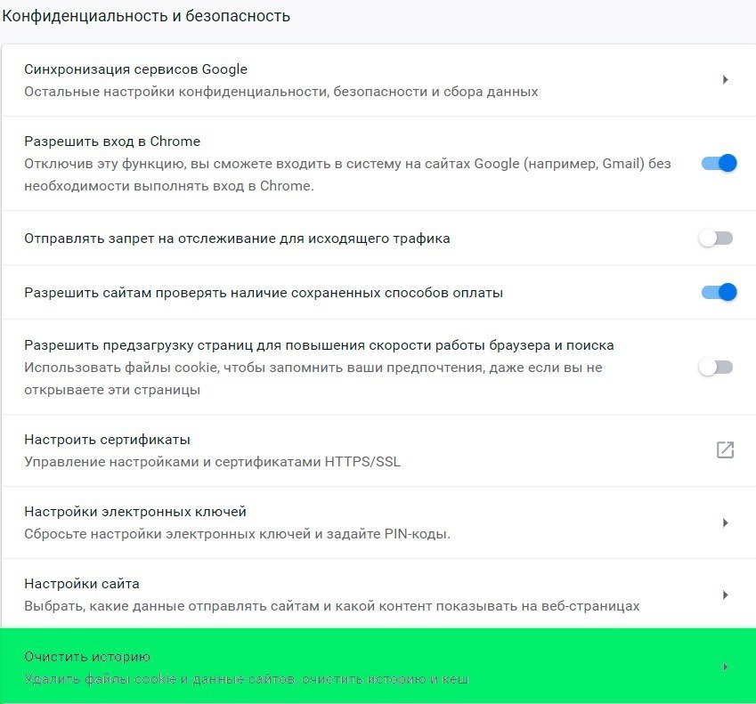Click the saved payment methods label text
The image size is (756, 704).
[x=264, y=292]
